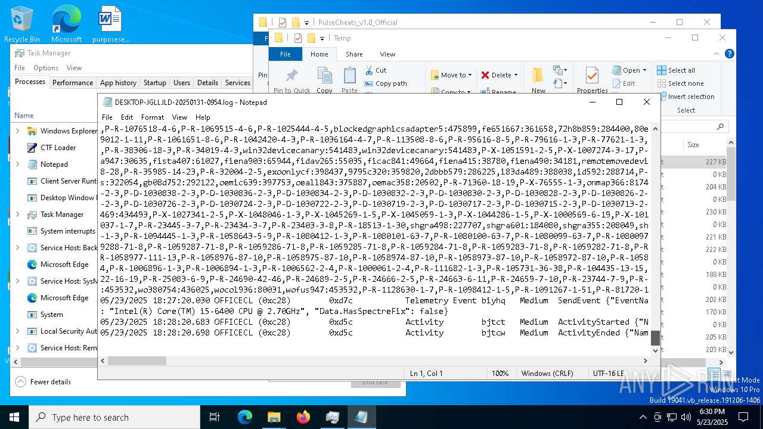Click the Task Manager taskbar button
Image resolution: width=763 pixels, height=429 pixels.
(x=332, y=417)
